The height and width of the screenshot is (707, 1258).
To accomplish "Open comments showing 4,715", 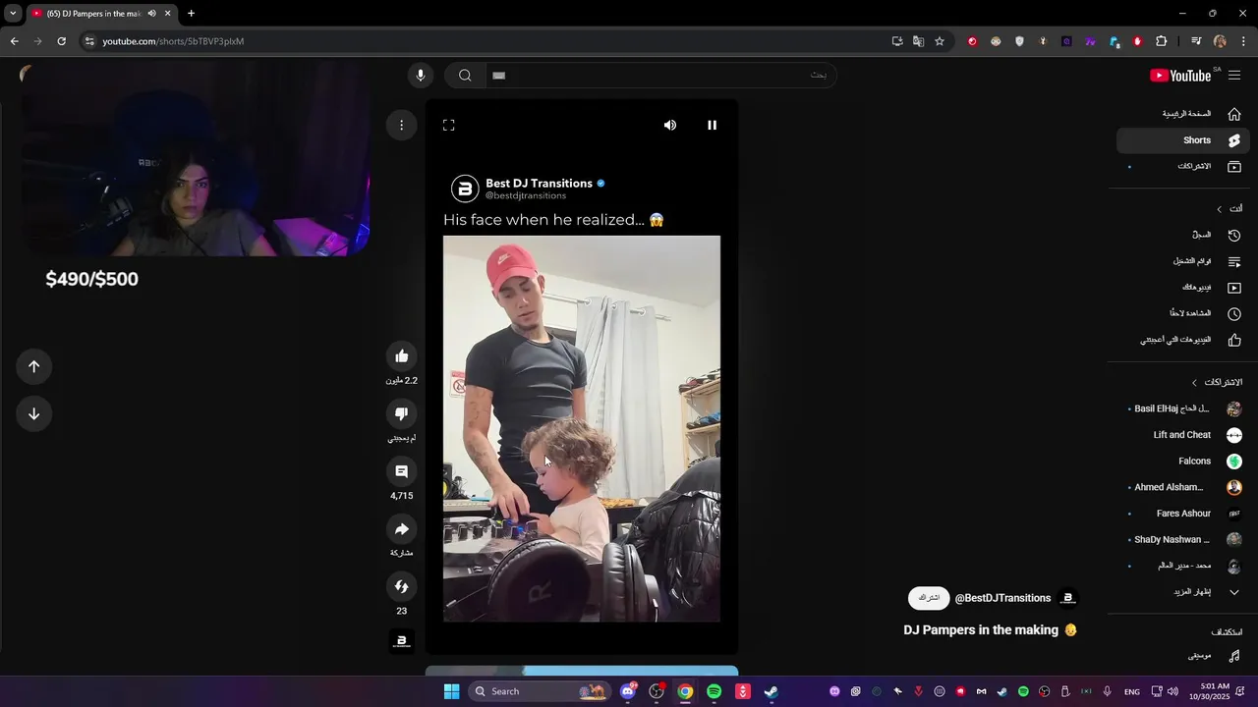I will click(x=401, y=471).
